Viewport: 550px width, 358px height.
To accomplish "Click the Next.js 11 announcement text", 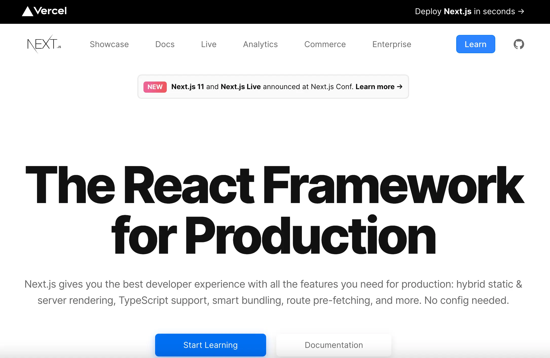I will (x=188, y=87).
